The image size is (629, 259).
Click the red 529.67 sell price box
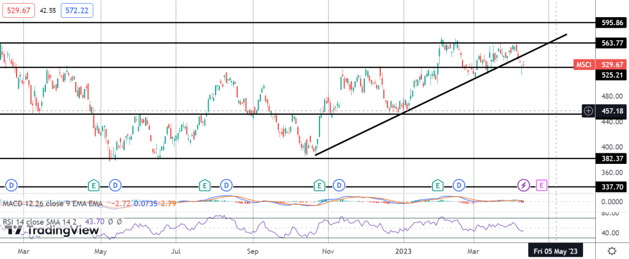coord(17,10)
